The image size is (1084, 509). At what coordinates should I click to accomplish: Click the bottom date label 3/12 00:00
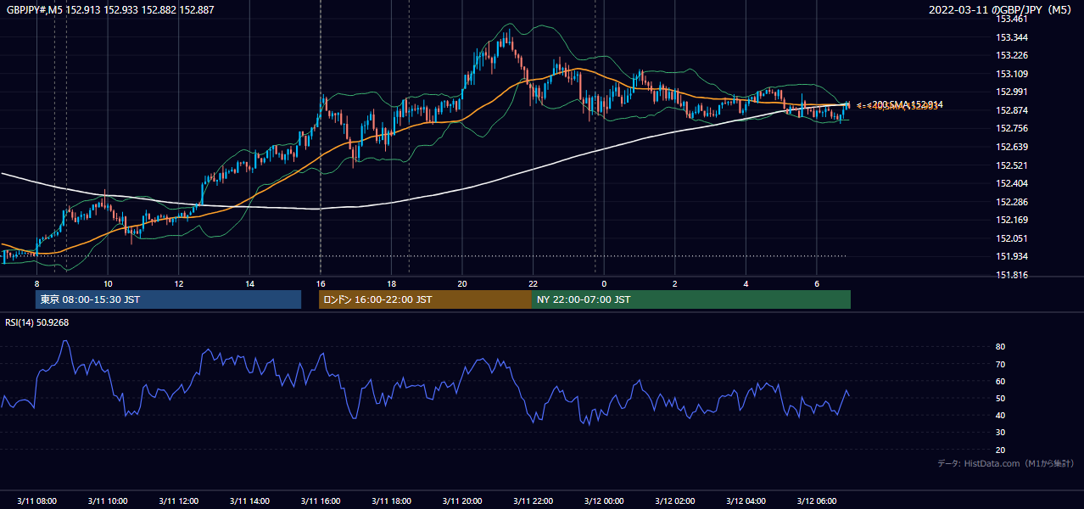point(604,501)
